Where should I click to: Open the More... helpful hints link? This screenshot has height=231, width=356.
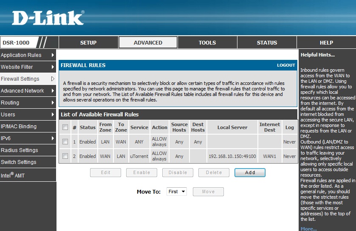tap(308, 228)
